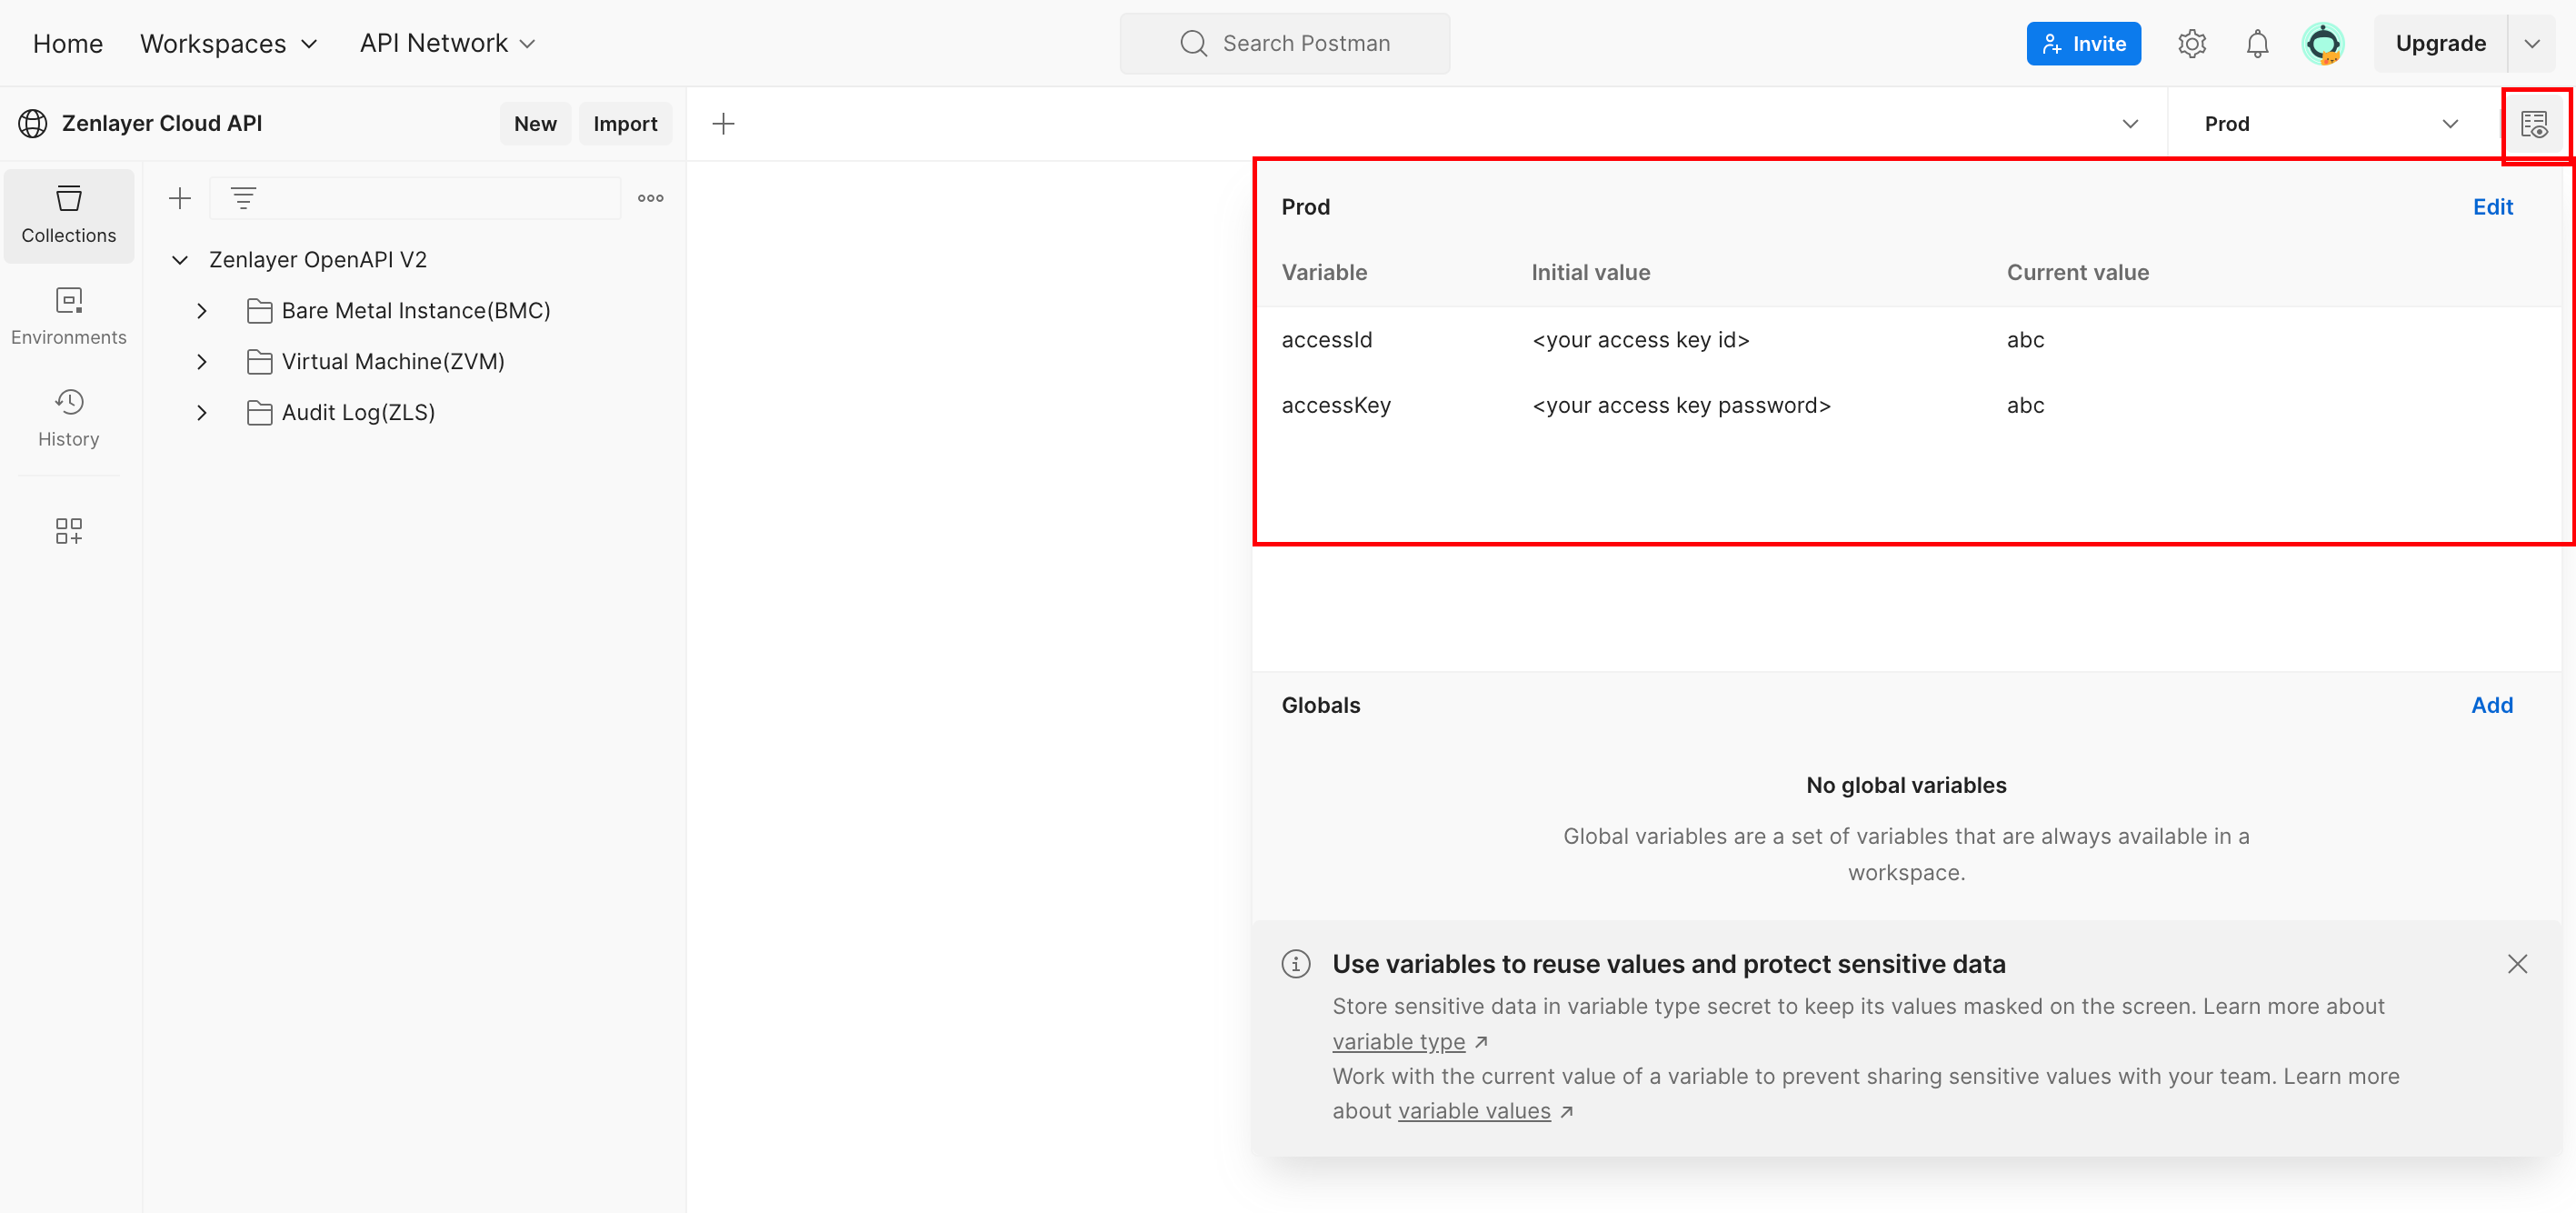Expand the Virtual Machine(ZVM) folder
The image size is (2576, 1213).
(x=202, y=362)
